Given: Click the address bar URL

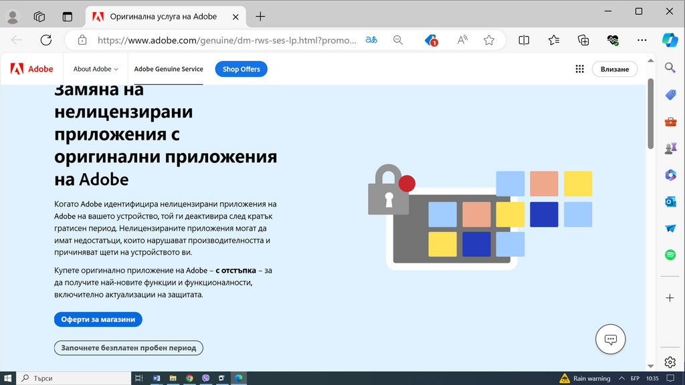Looking at the screenshot, I should pos(227,40).
